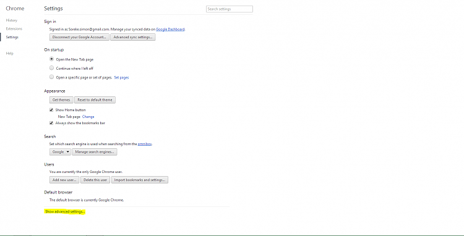Click the Get themes button

(61, 100)
